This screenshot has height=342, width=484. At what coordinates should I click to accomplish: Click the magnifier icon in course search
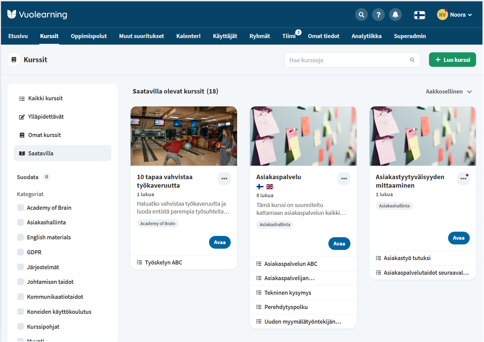[412, 60]
